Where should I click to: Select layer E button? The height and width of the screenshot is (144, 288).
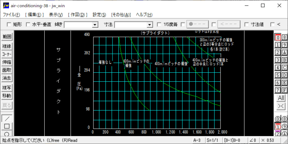285,82
